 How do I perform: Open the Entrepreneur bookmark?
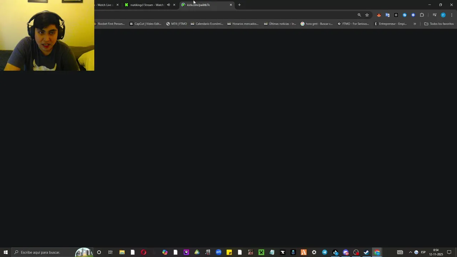click(390, 24)
